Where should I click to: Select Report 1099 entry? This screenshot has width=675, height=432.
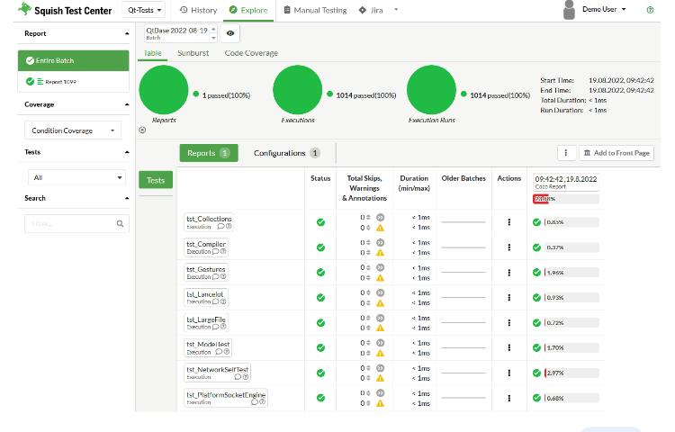click(74, 81)
